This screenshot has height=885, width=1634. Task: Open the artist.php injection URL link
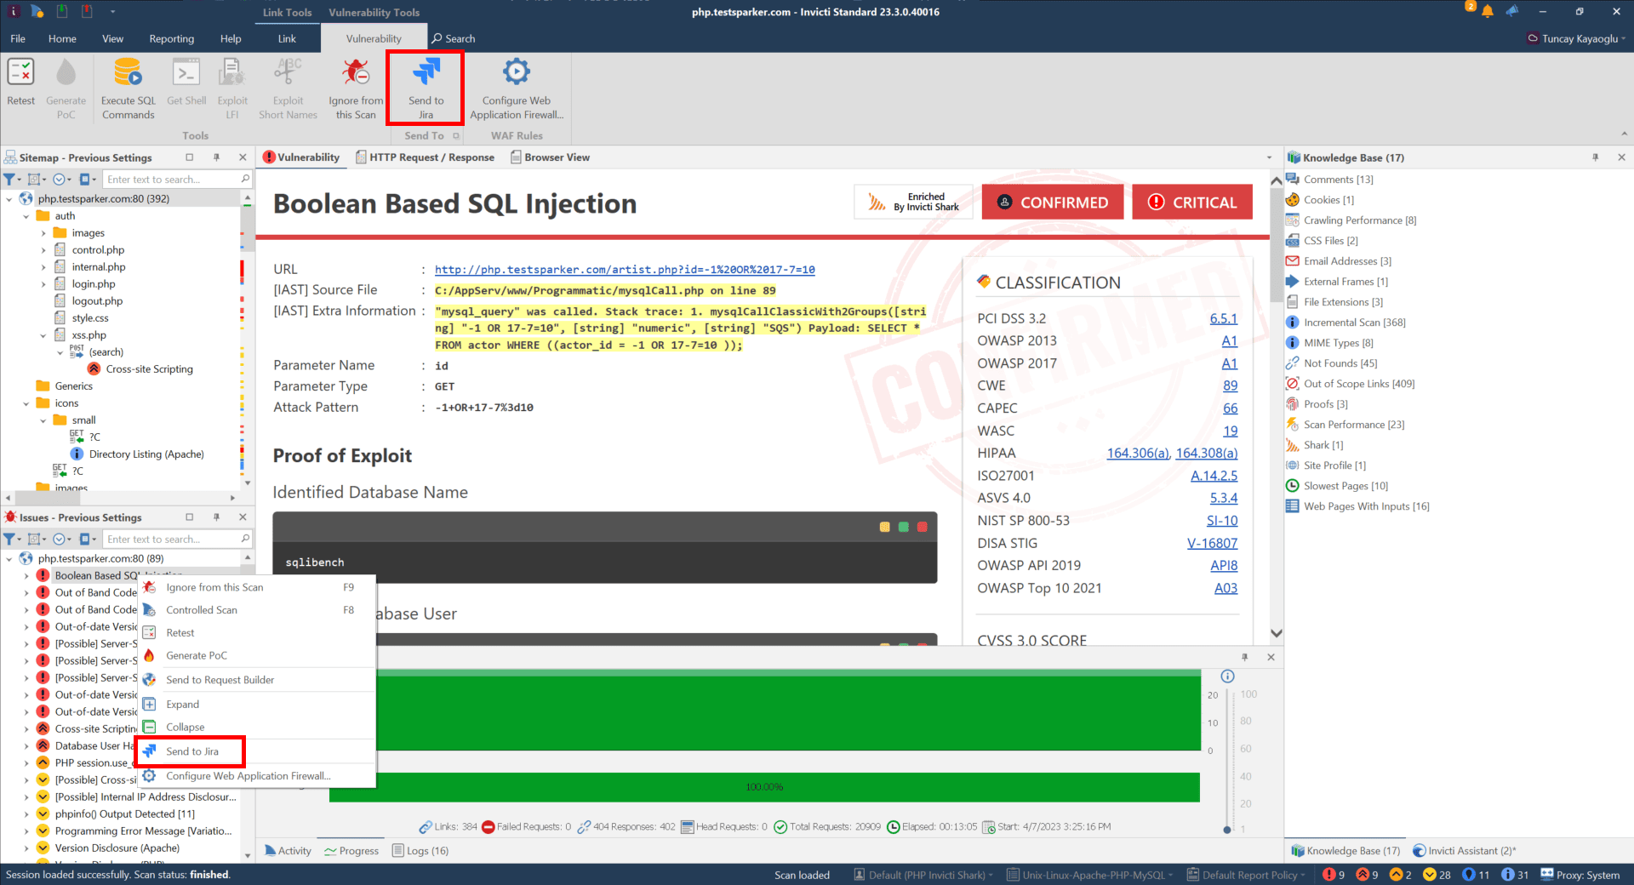click(625, 270)
